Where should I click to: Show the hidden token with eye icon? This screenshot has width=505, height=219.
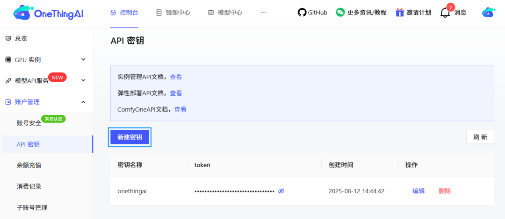[281, 191]
